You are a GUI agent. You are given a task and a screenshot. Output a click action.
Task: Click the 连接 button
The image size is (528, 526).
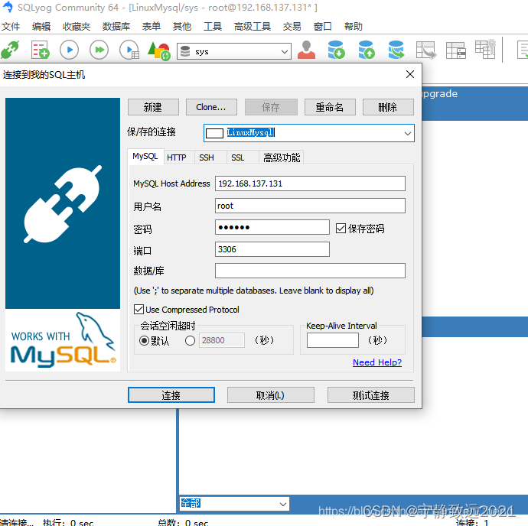coord(171,395)
